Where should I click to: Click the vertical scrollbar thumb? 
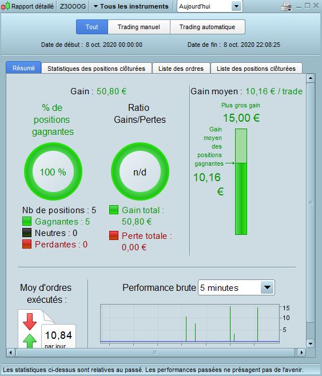311,203
